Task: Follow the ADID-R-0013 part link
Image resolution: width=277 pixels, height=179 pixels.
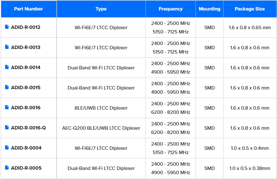Action: coord(26,47)
